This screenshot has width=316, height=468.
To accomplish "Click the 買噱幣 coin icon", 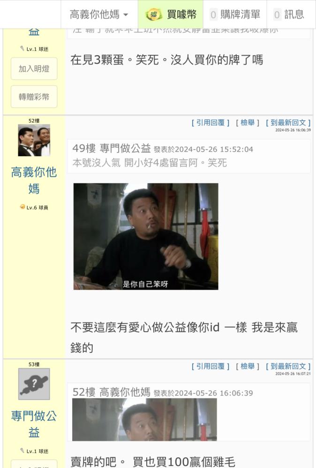I will 154,15.
